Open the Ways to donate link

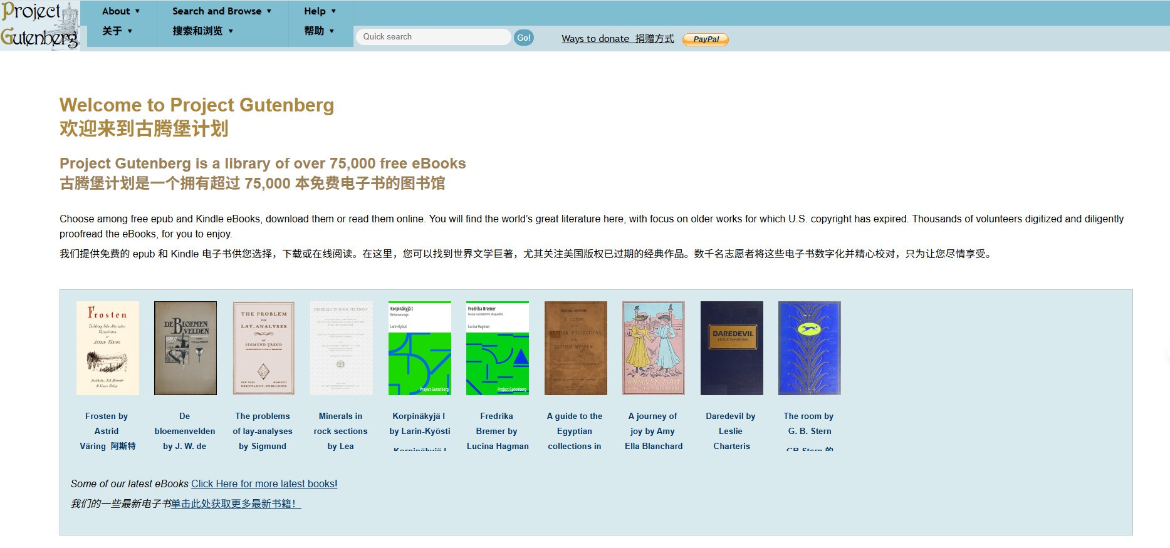[x=618, y=39]
